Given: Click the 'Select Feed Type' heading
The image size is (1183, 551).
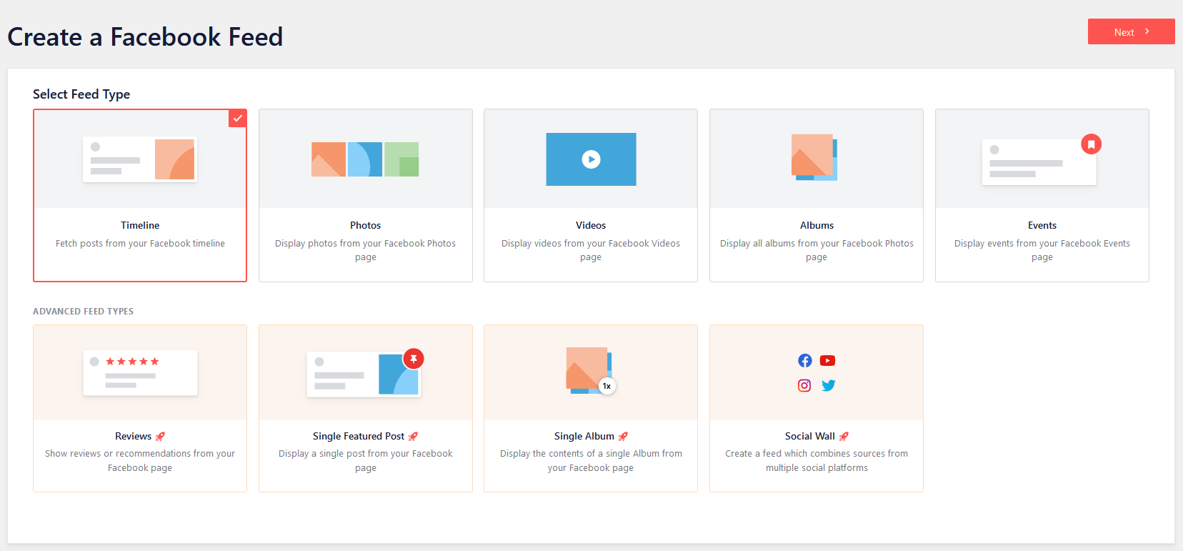Looking at the screenshot, I should click(81, 94).
